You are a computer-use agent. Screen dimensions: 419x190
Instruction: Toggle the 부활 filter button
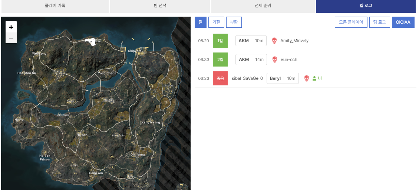234,22
